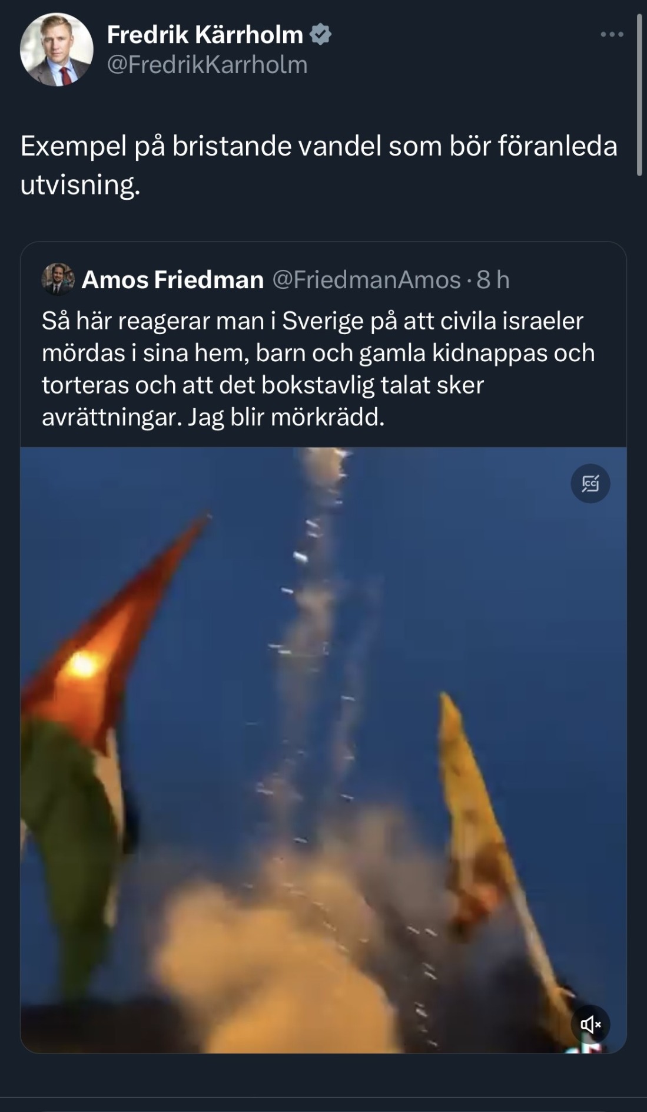647x1112 pixels.
Task: Open quoted tweet text 'Så här reagerar man'
Action: [x=318, y=369]
